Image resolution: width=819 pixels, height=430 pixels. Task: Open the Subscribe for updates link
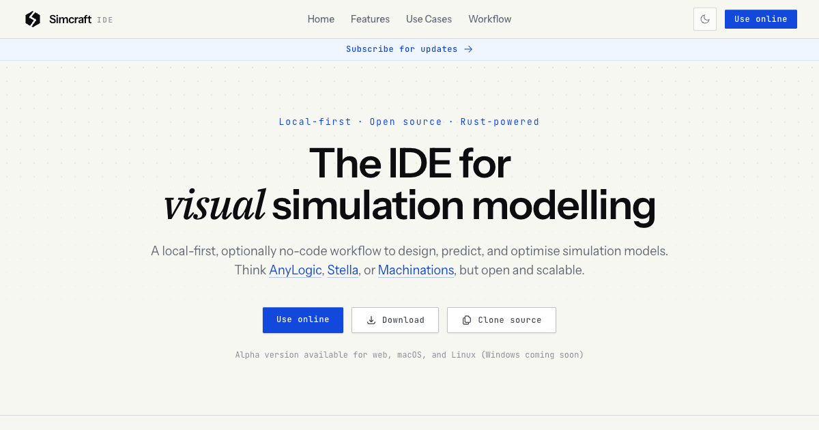coord(409,49)
